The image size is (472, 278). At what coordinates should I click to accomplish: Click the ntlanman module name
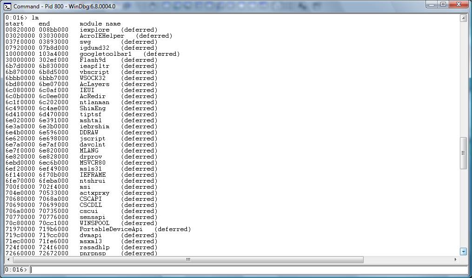click(94, 102)
